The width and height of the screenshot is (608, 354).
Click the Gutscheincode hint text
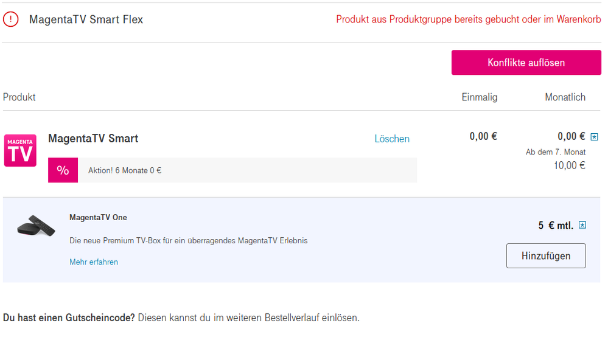(x=181, y=318)
